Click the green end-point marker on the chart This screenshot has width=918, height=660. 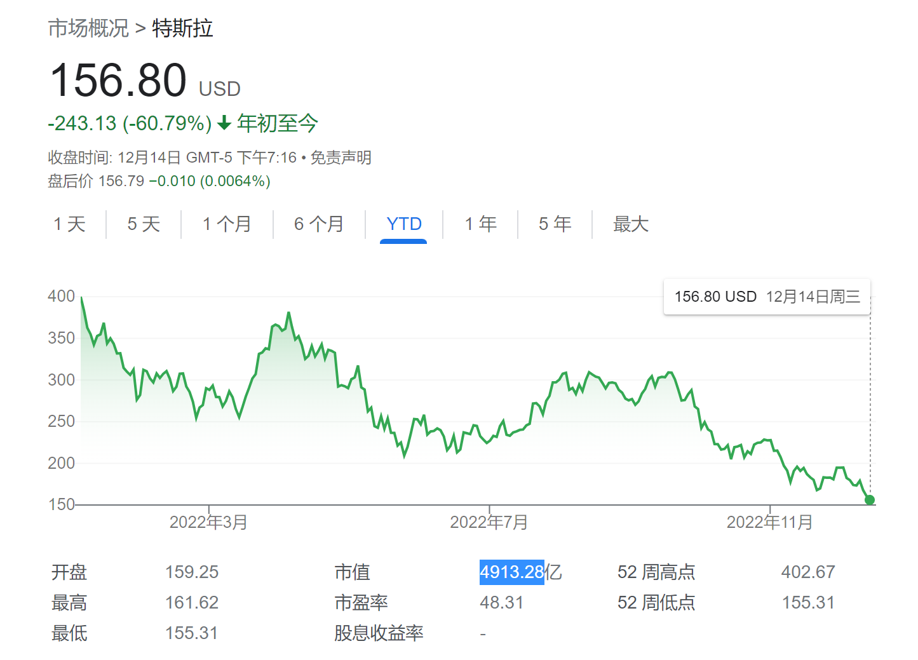point(870,500)
